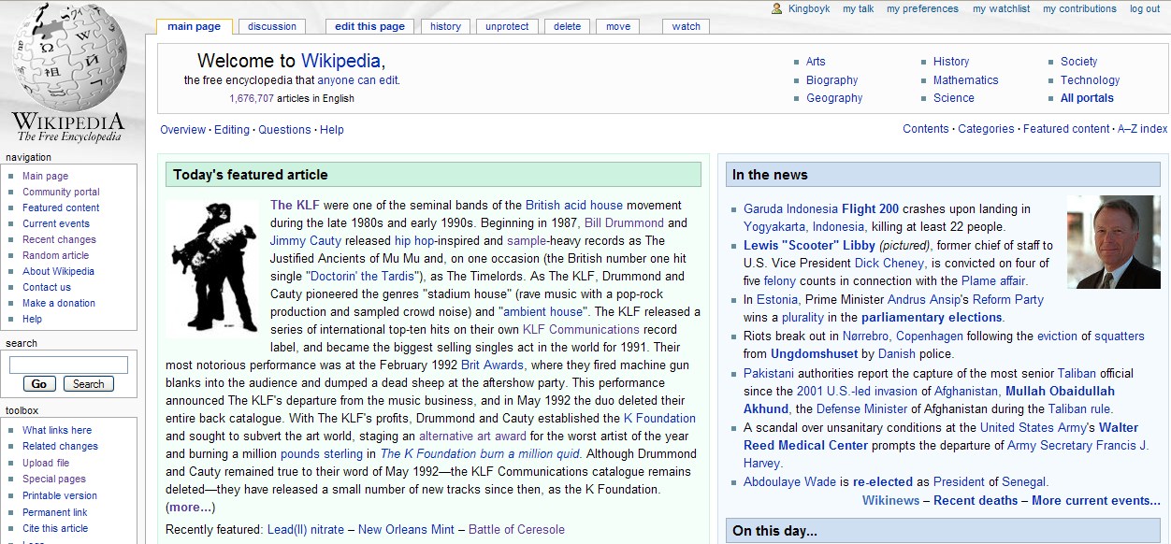Screen dimensions: 1171x544
Task: Open Lead(II) nitrate recently featured link
Action: pos(306,529)
